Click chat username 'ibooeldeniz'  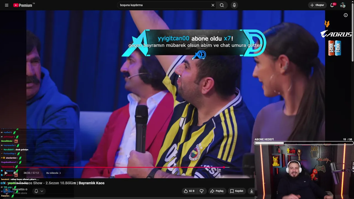pyautogui.click(x=7, y=141)
